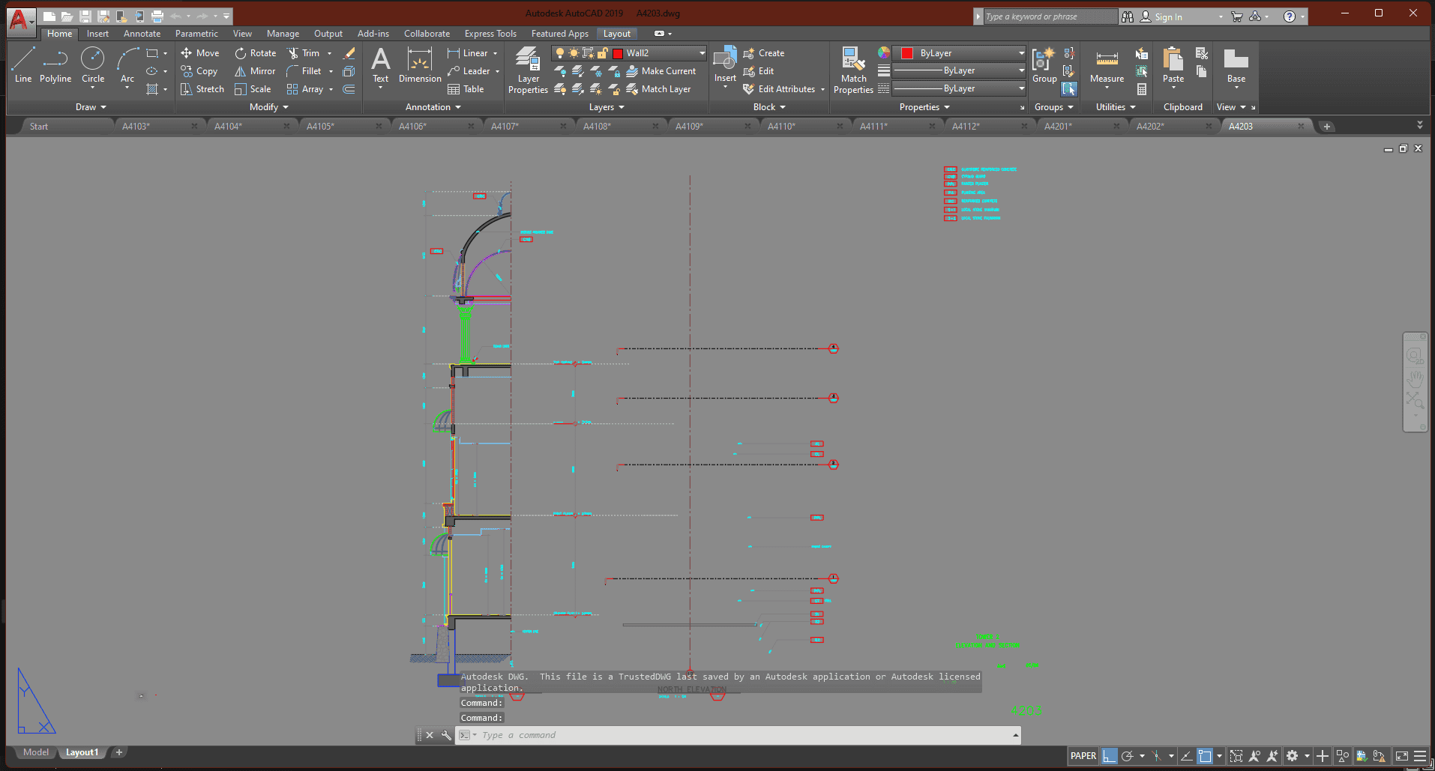Viewport: 1435px width, 771px height.
Task: Open the ByLayer color dropdown
Action: [1021, 53]
